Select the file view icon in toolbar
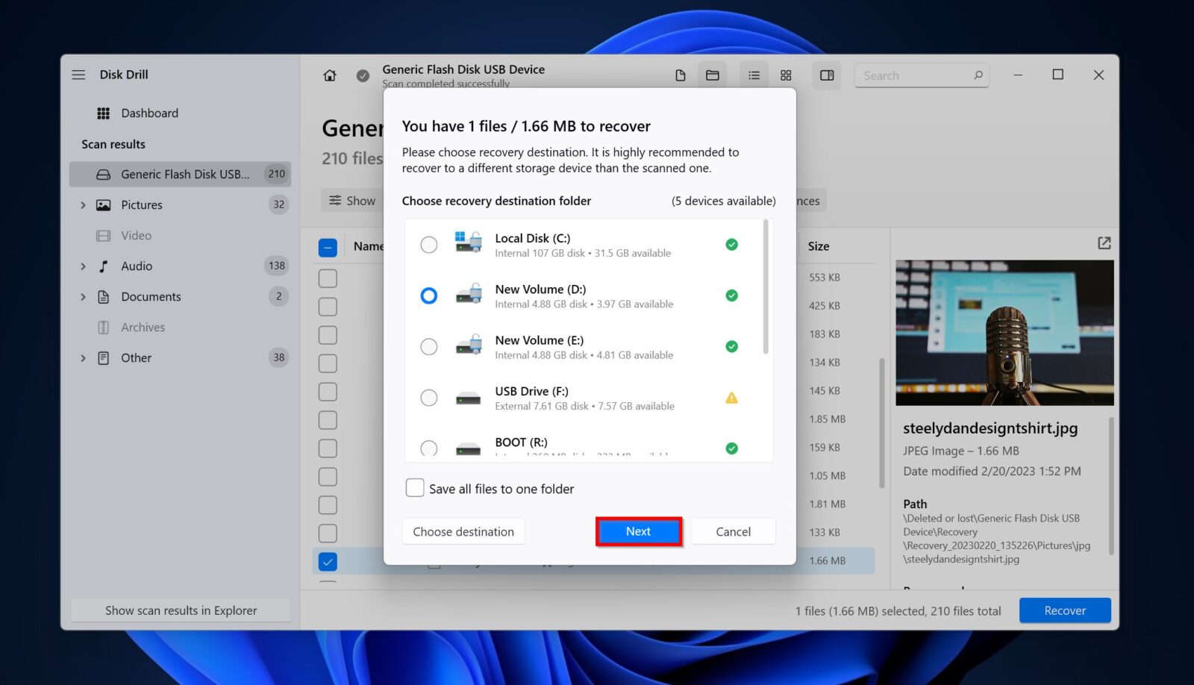The height and width of the screenshot is (685, 1194). click(680, 75)
